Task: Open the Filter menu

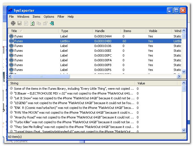Action: click(61, 17)
